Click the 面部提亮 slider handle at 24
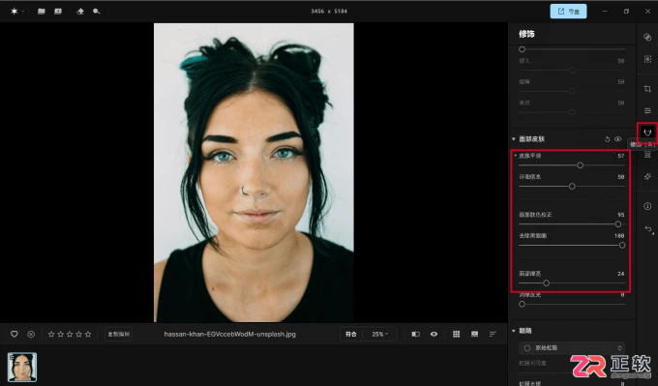The width and height of the screenshot is (658, 386). (546, 283)
